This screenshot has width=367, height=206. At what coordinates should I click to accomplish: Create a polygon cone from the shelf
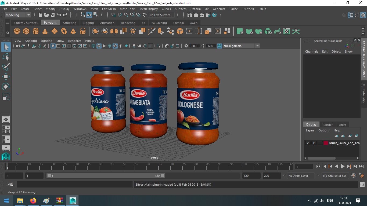pos(45,31)
